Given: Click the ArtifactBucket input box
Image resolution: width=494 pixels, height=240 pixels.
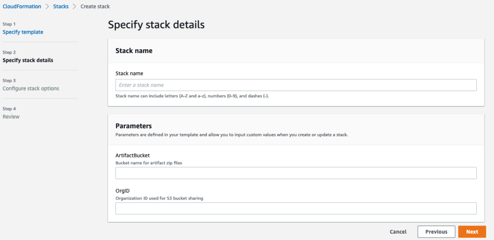Looking at the screenshot, I should [x=296, y=173].
